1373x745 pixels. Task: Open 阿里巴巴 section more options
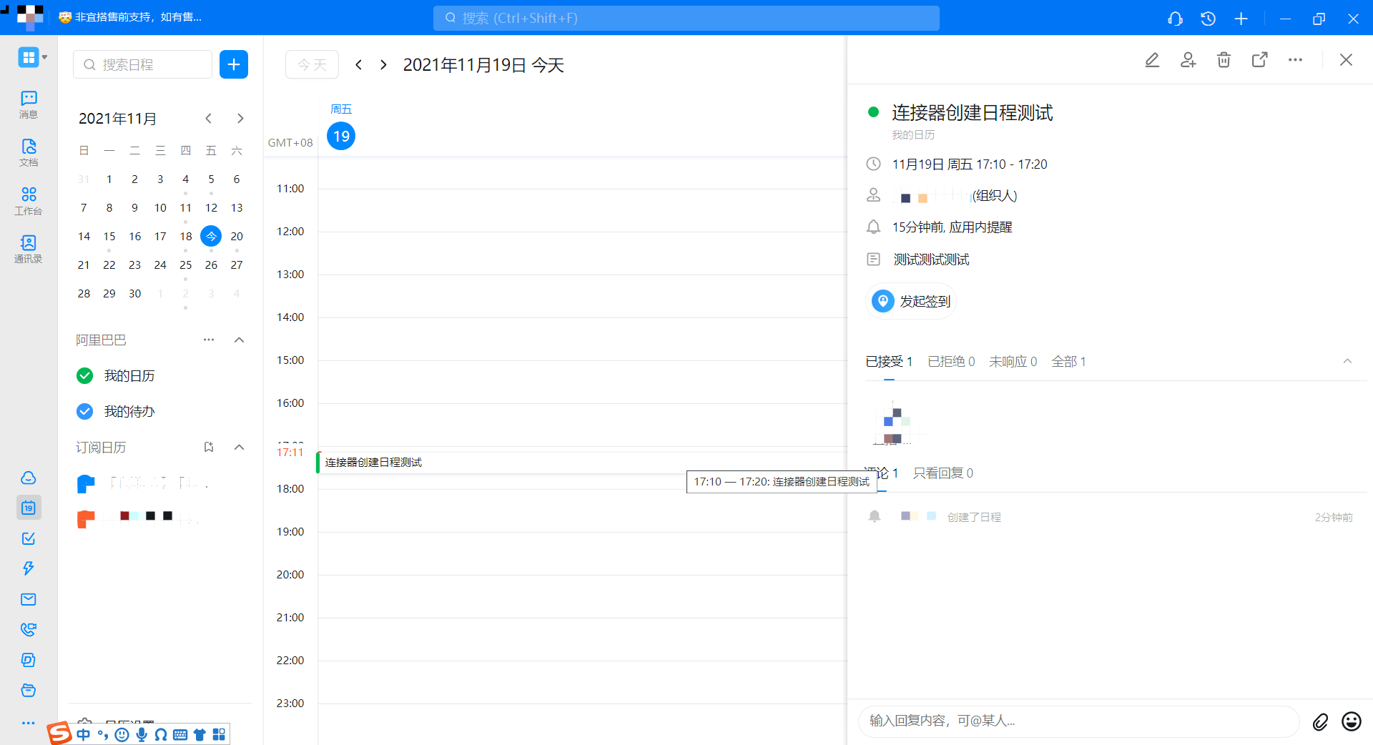209,340
